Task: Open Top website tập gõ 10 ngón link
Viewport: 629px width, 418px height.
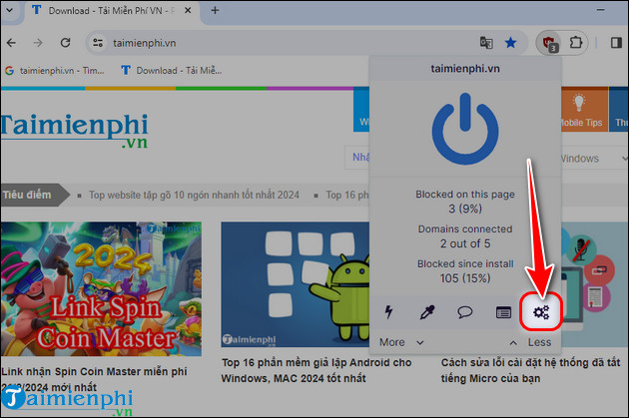Action: coord(194,196)
